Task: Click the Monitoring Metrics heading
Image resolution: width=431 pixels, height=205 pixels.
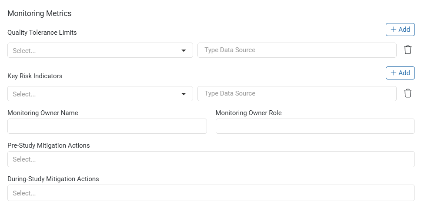Action: (x=39, y=13)
